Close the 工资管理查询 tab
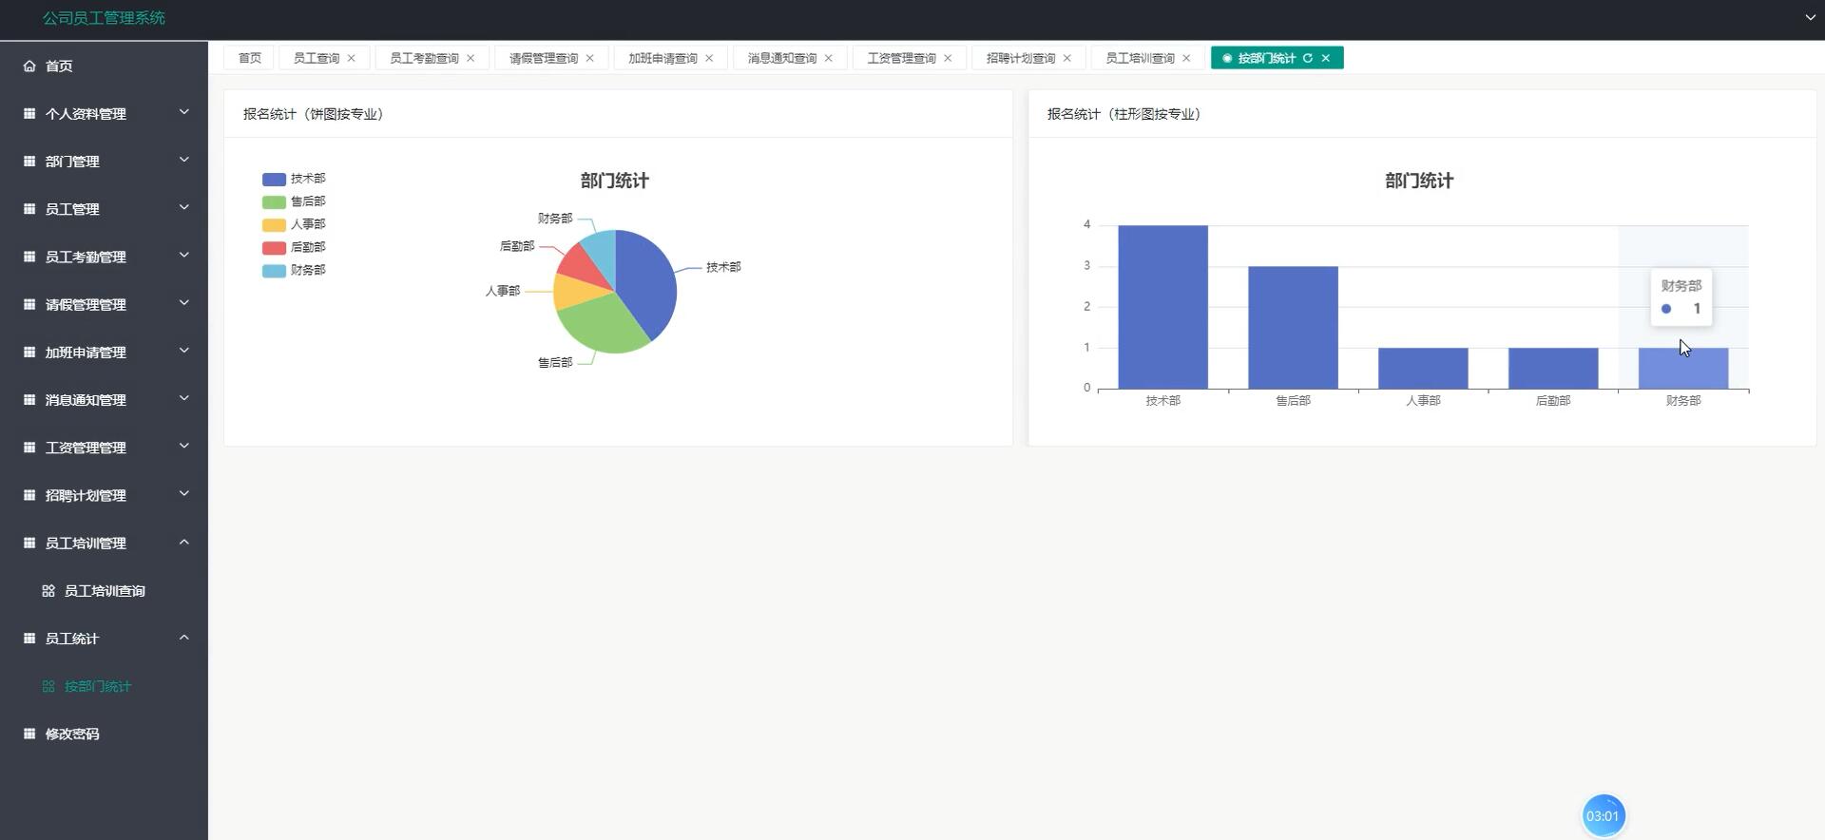1825x840 pixels. coord(948,58)
